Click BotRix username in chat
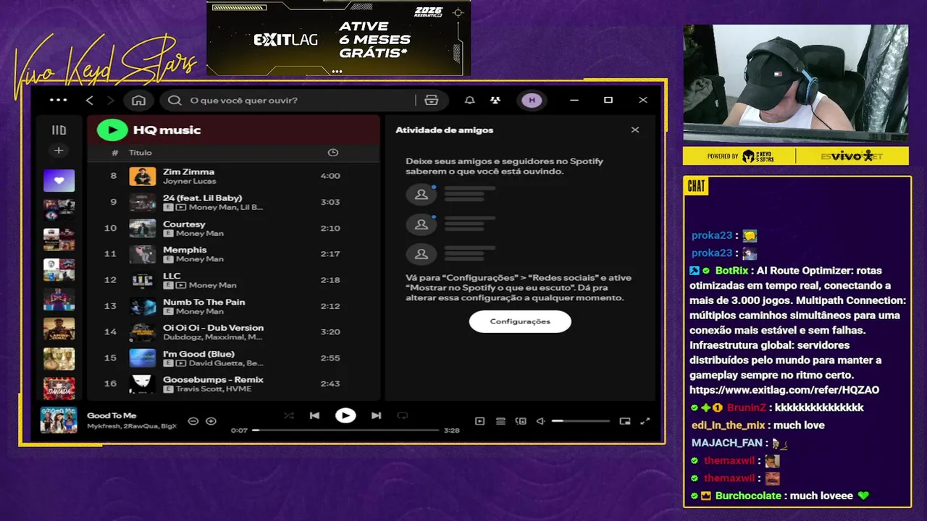The image size is (927, 521). [x=731, y=271]
